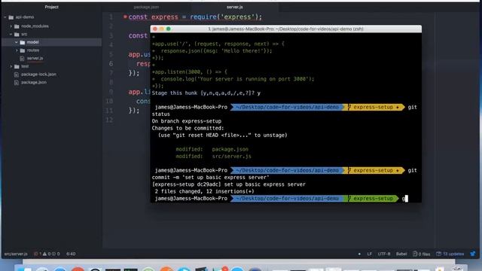Click the server.js file icon in tree

22,59
